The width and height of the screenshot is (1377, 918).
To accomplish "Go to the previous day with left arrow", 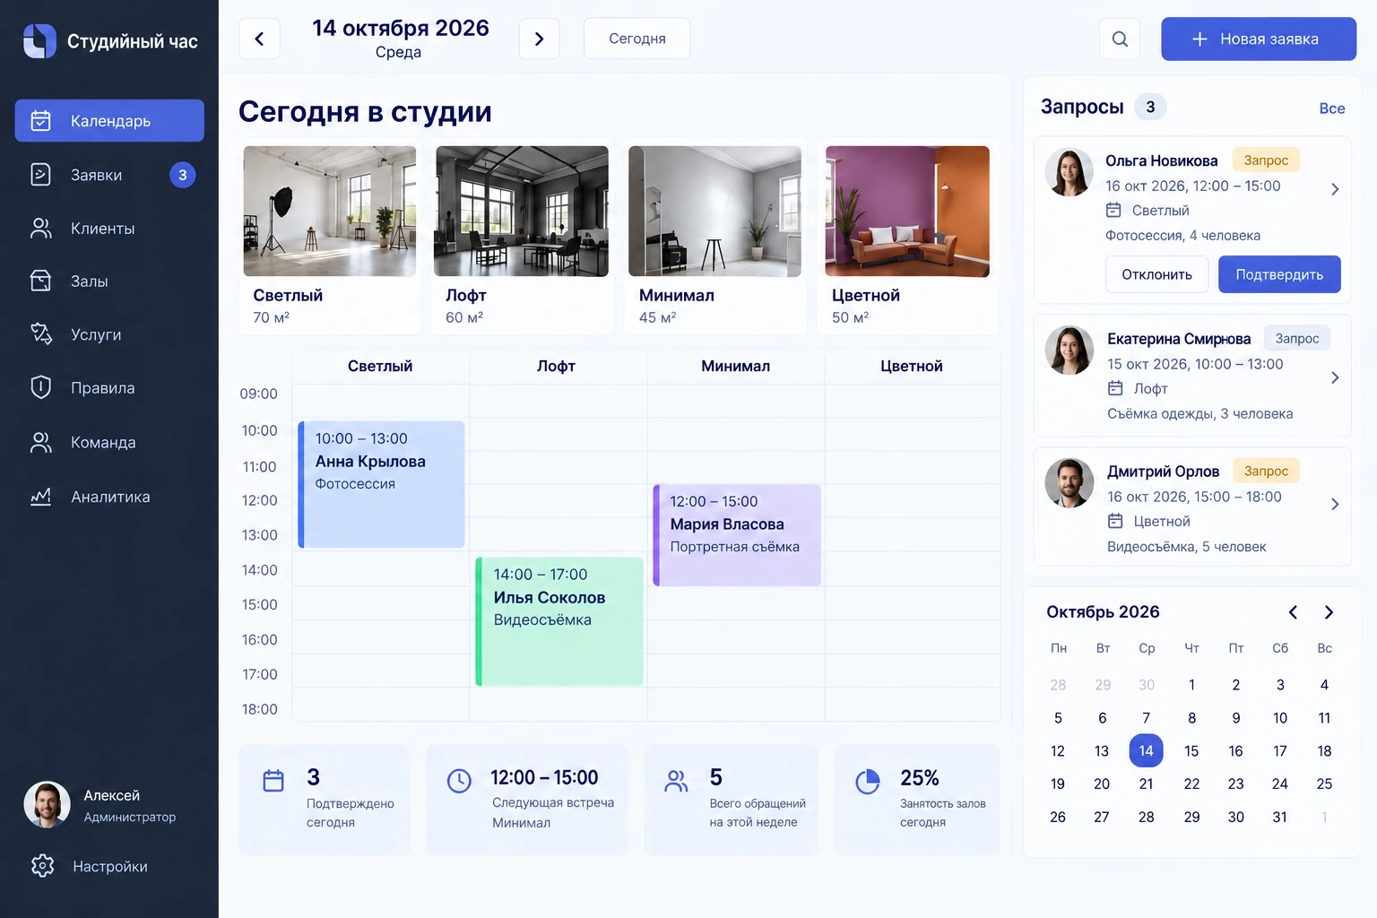I will [259, 39].
